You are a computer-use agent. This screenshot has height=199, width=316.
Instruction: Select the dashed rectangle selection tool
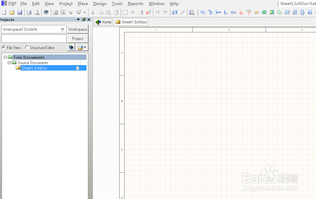pos(125,12)
